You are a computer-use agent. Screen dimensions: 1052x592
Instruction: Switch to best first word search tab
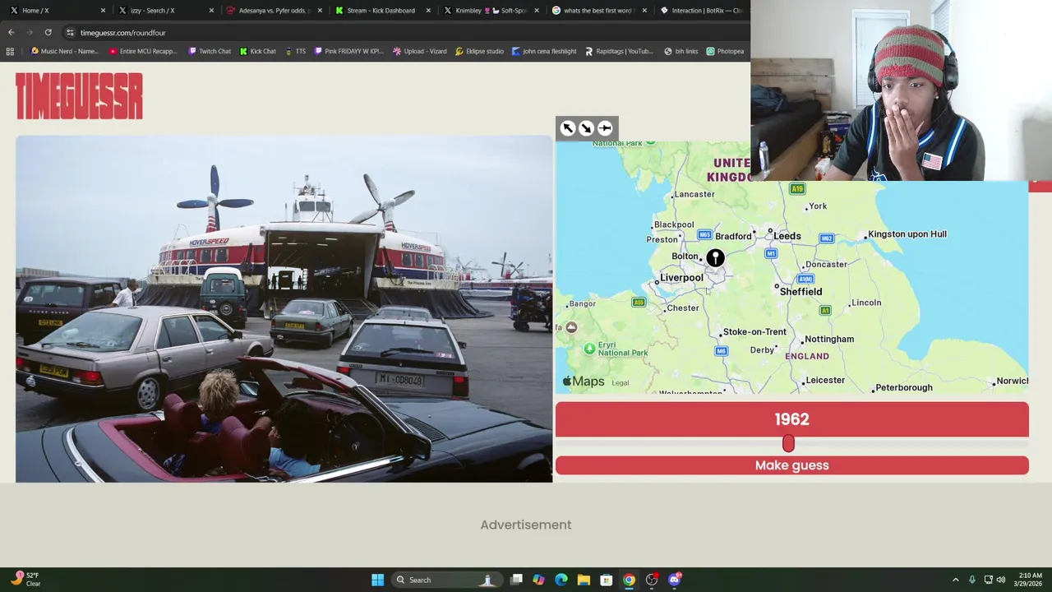coord(598,10)
